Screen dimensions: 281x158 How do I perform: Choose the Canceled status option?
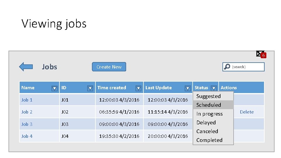[x=207, y=131]
